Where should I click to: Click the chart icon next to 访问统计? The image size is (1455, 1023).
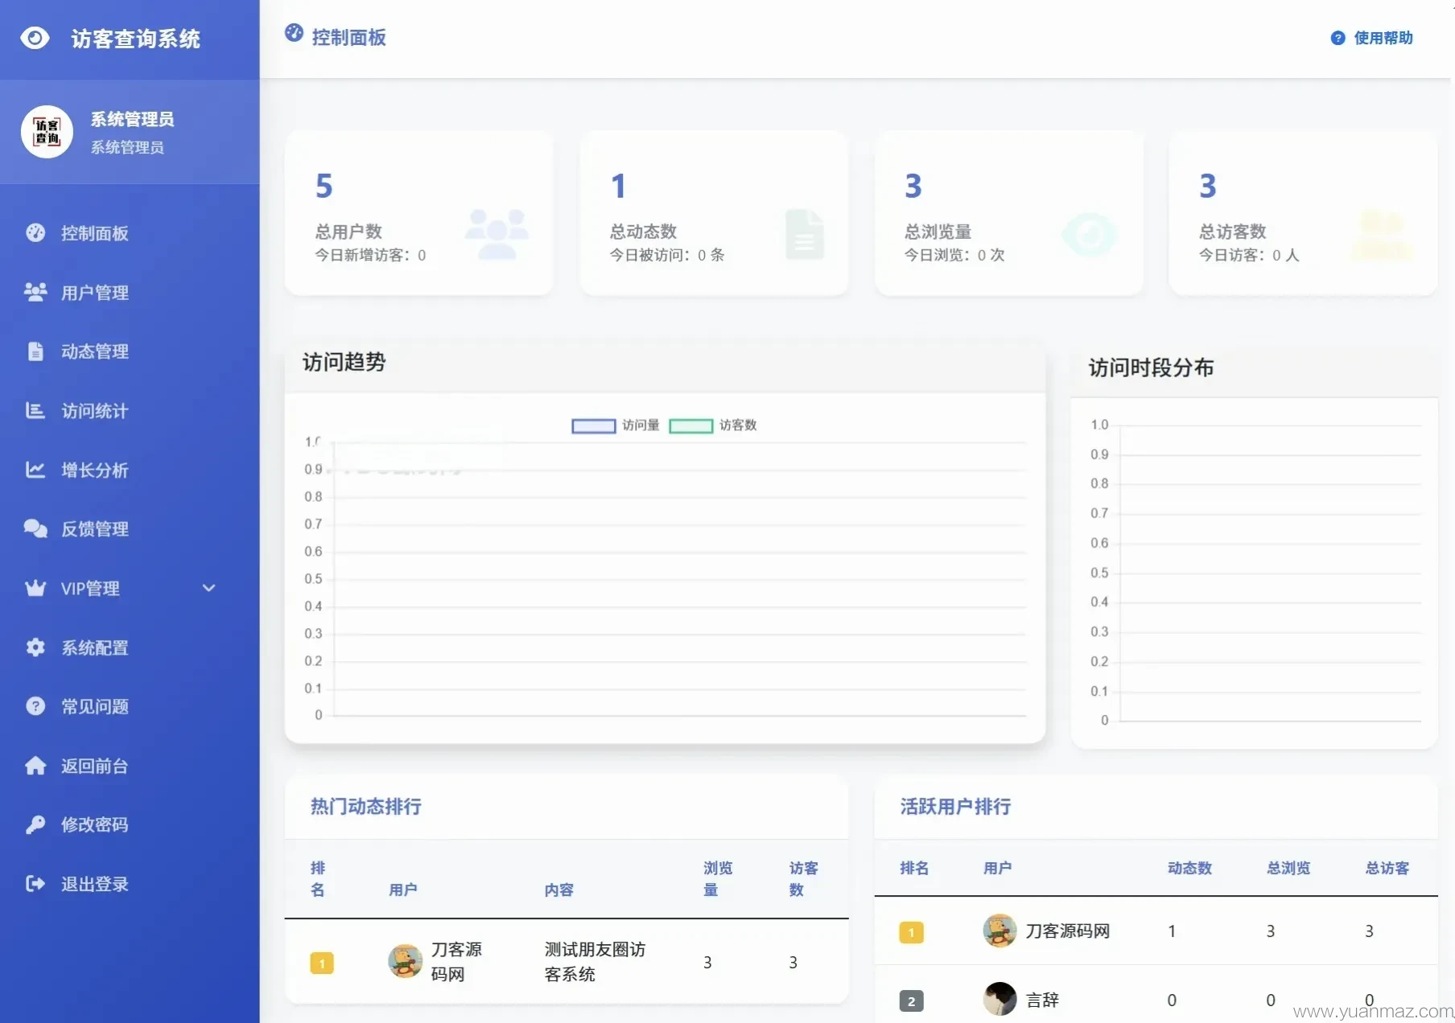(35, 410)
